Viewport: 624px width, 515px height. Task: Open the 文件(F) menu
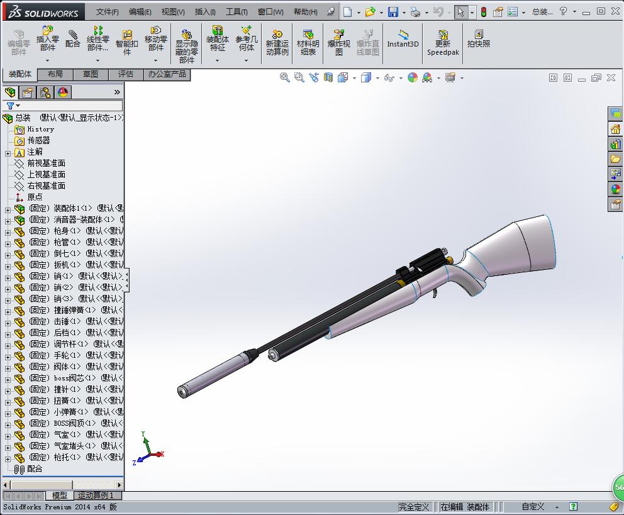click(x=107, y=12)
